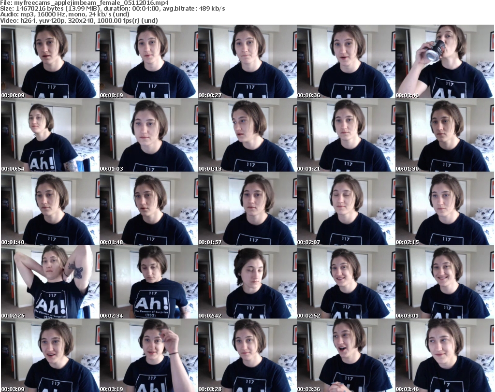Pick the thumbnail stamped 00:01:03
This screenshot has height=392, width=495.
tap(149, 135)
